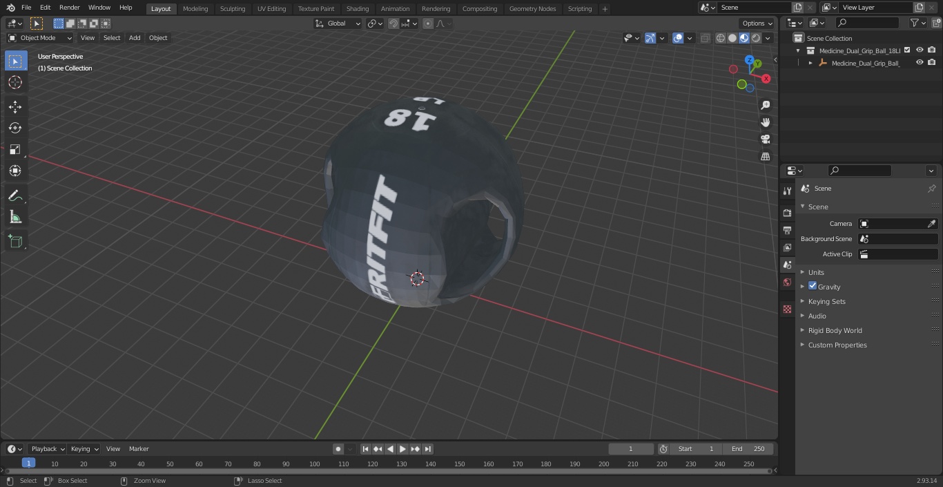Toggle X-ray mode
This screenshot has height=487, width=943.
pos(705,38)
